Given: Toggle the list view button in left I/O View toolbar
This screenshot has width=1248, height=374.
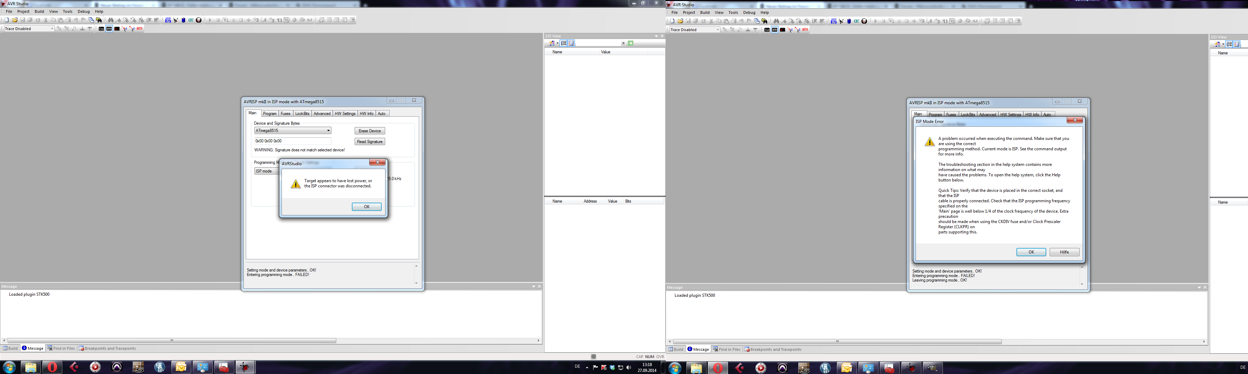Looking at the screenshot, I should point(571,44).
